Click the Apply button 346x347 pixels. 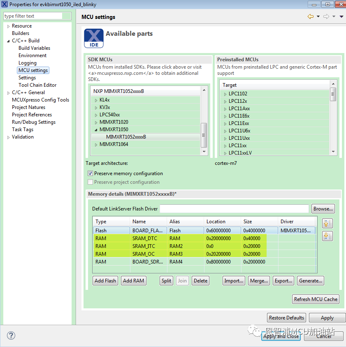coord(327,318)
